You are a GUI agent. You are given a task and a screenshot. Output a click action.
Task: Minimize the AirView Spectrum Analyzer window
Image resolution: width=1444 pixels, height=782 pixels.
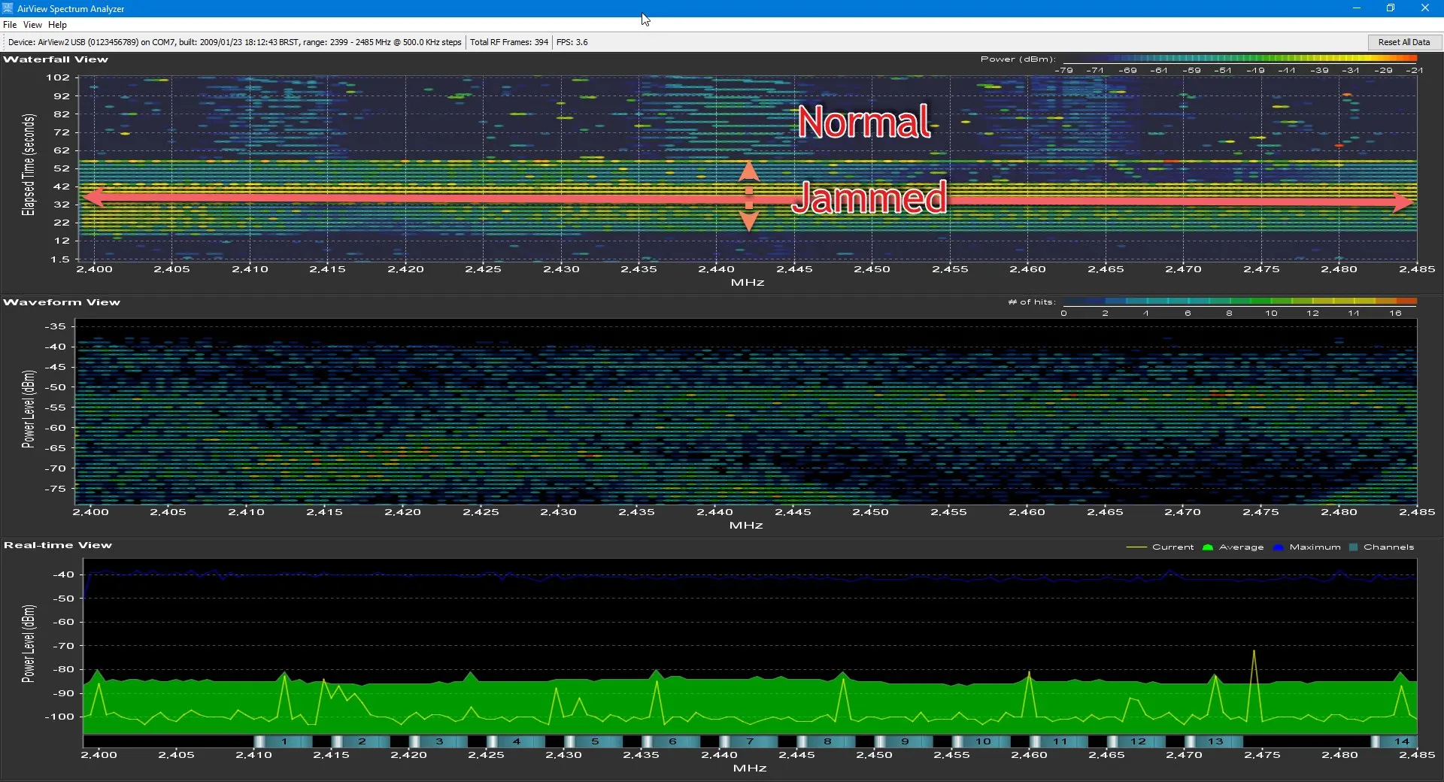click(1357, 8)
